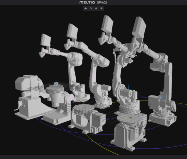Reset camera with the home view icon
The width and height of the screenshot is (187, 159).
pyautogui.click(x=96, y=8)
